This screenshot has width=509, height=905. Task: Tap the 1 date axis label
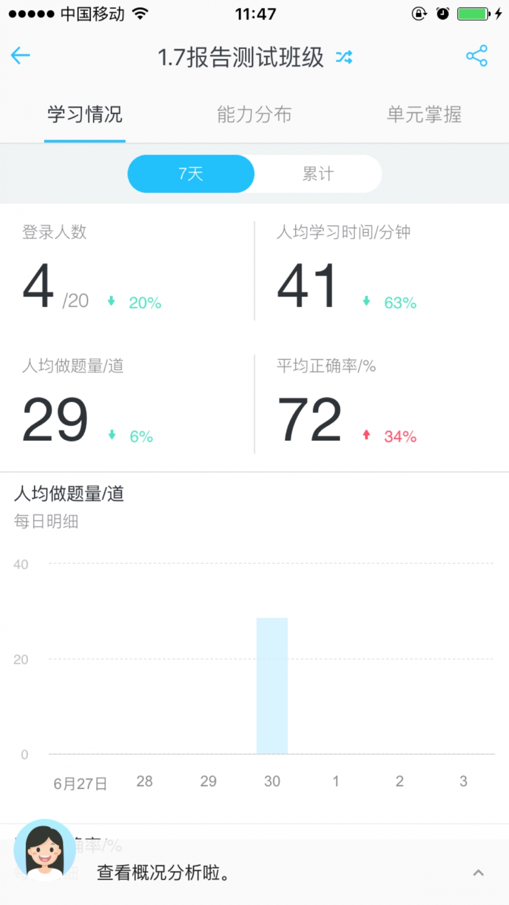(336, 781)
